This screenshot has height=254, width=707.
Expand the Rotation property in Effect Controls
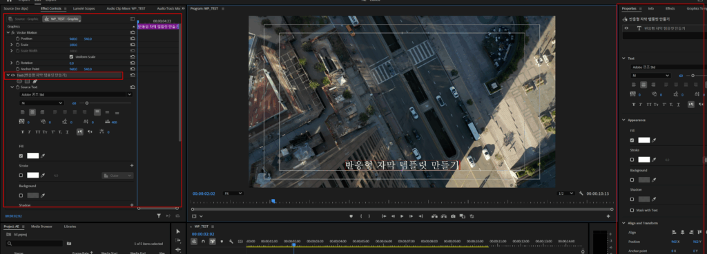(12, 63)
